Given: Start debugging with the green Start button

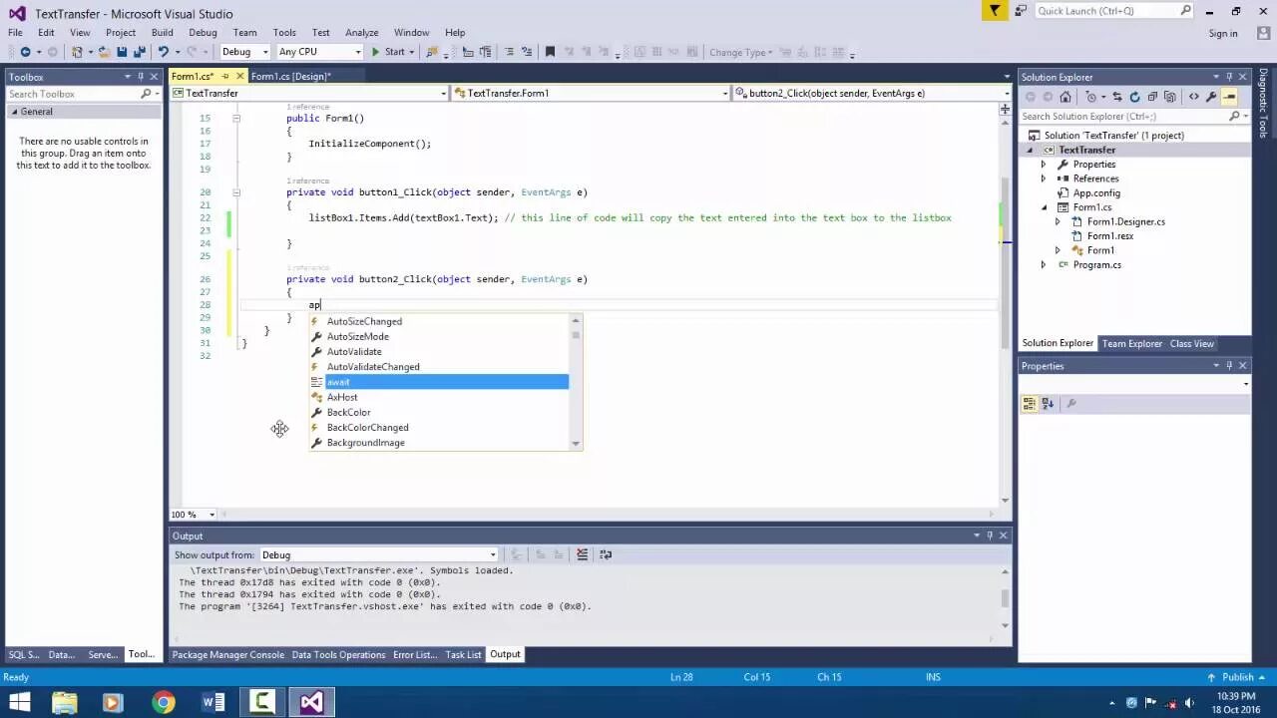Looking at the screenshot, I should [x=388, y=52].
